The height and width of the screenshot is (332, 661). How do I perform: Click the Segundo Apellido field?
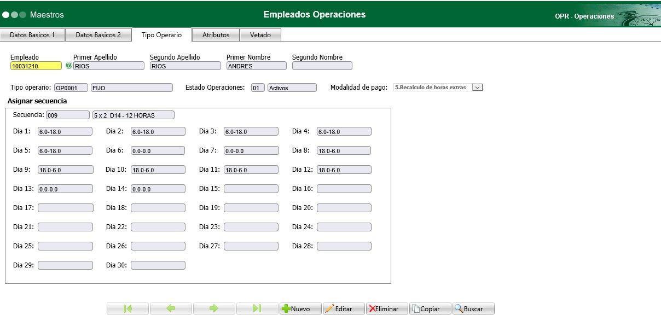185,66
